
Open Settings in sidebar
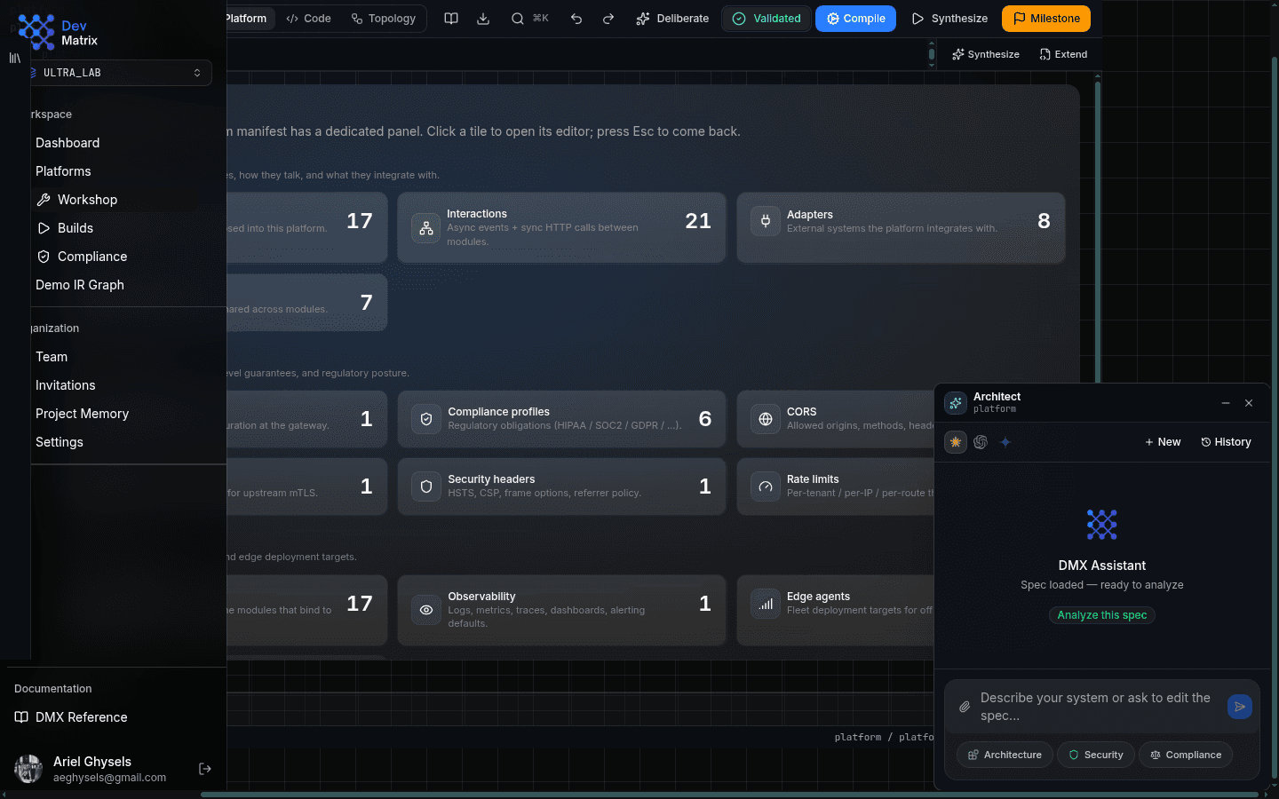point(60,442)
